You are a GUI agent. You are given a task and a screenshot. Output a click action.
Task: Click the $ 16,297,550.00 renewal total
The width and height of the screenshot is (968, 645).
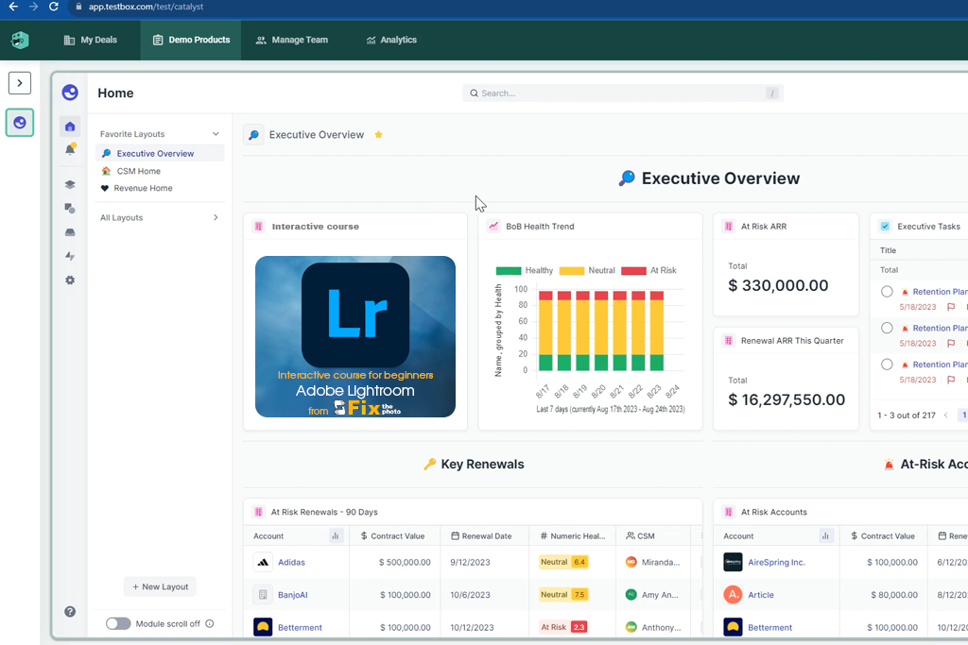786,399
